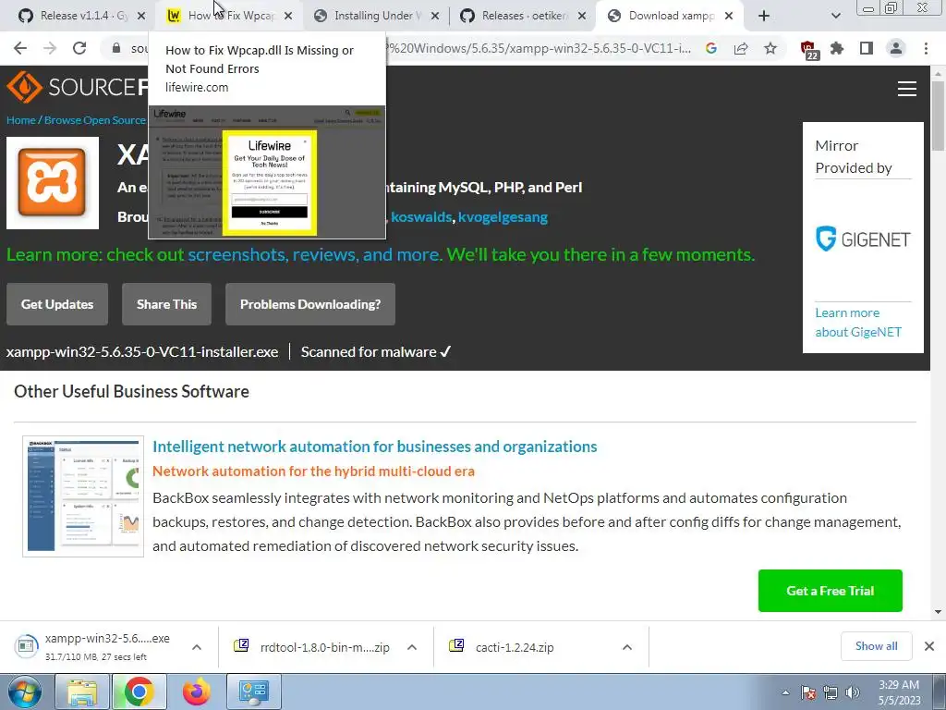Click the scrollbar down arrow
946x710 pixels.
pos(938,612)
